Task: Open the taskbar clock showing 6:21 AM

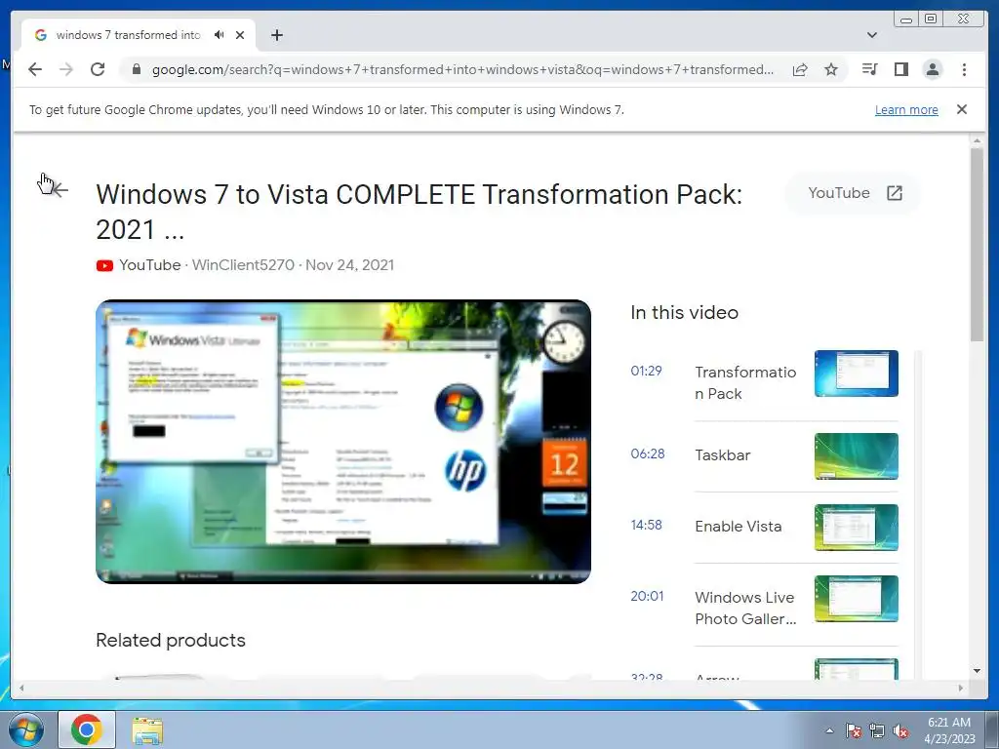Action: 949,730
